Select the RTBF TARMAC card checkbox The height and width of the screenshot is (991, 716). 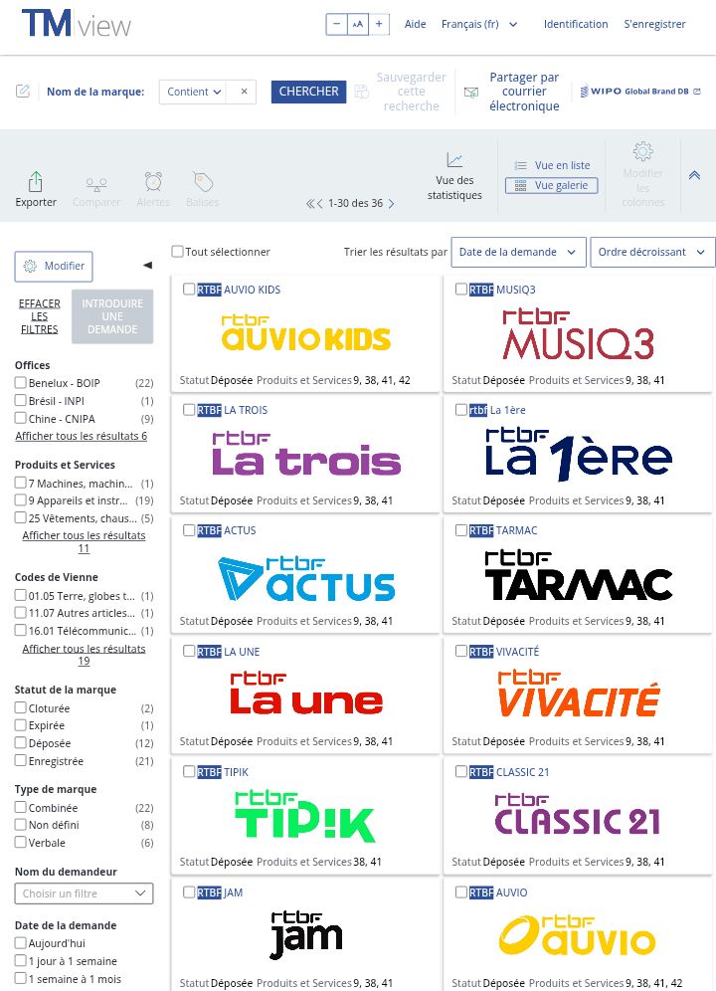click(x=461, y=529)
